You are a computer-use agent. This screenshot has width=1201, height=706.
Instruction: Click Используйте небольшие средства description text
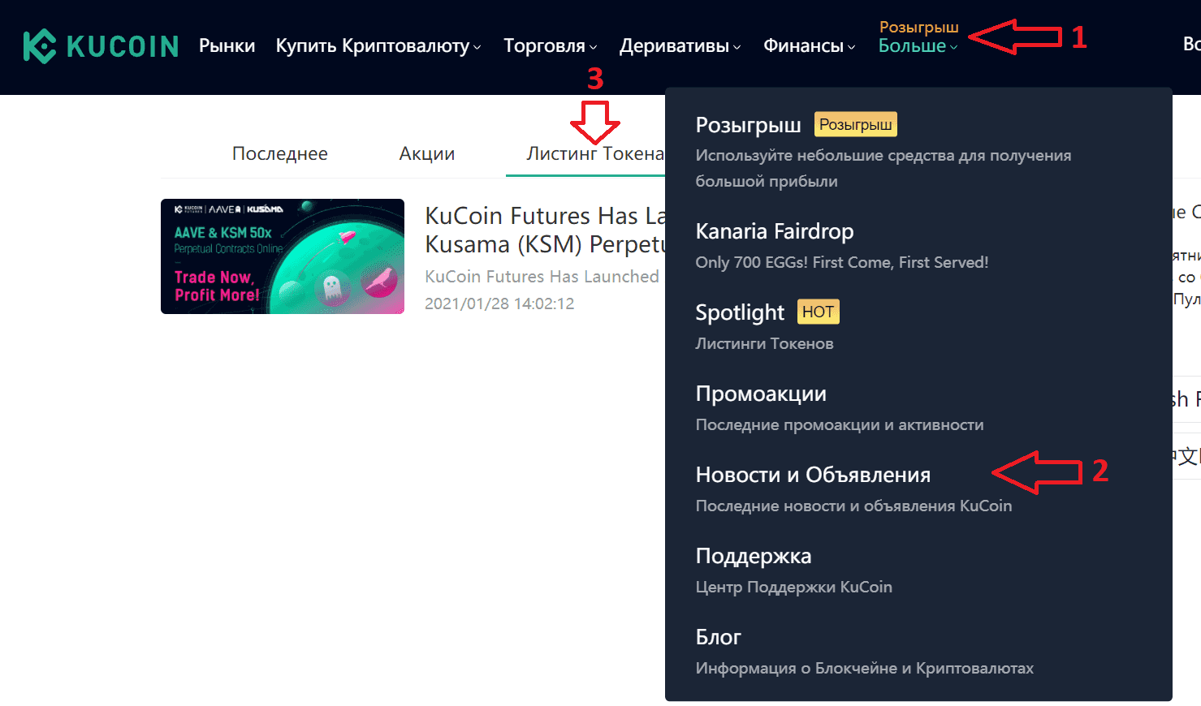pos(883,168)
